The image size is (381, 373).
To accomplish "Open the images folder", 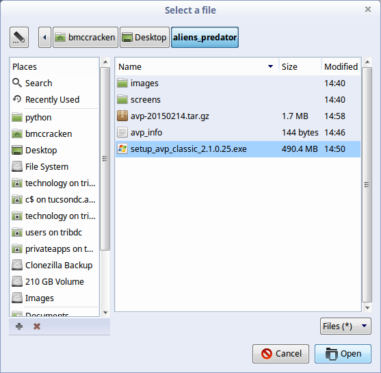I will point(144,83).
